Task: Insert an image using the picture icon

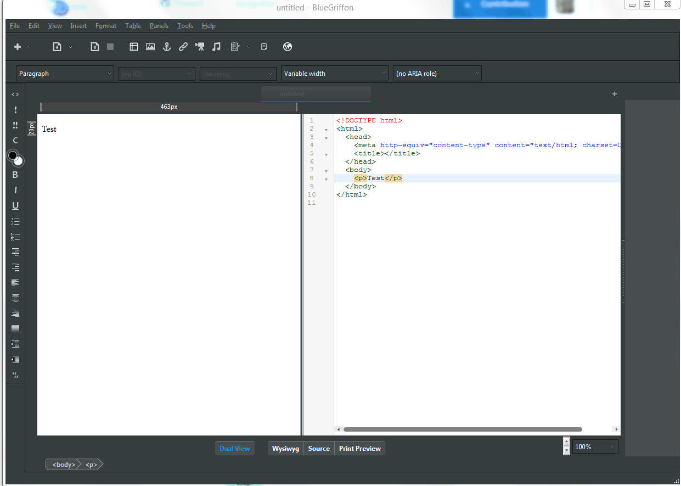Action: [150, 47]
